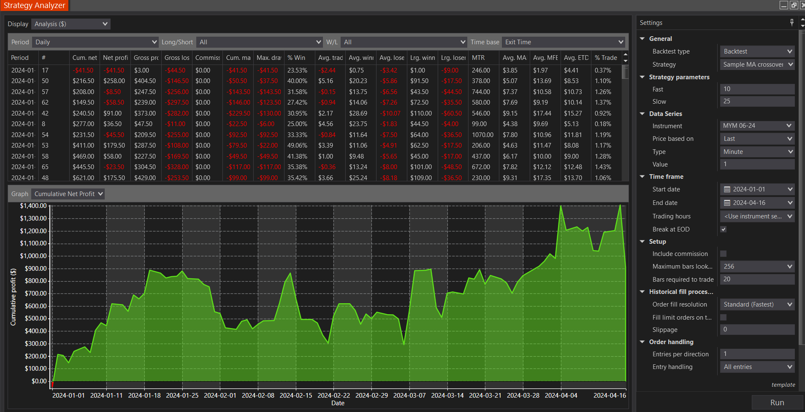Uncheck the Break at EOD checkbox

[x=724, y=229]
